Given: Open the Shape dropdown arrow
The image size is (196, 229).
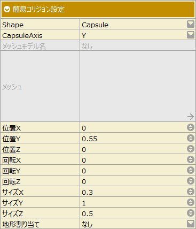Looking at the screenshot, I should click(x=191, y=24).
